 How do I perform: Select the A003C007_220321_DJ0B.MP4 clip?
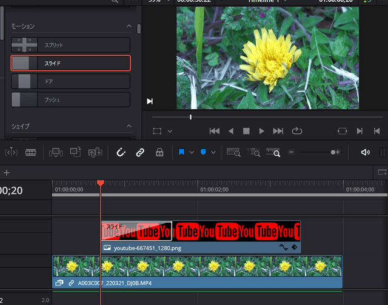click(197, 272)
